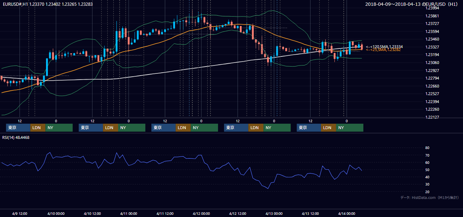Click price axis value 1.22127
The width and height of the screenshot is (463, 217).
tap(432, 117)
